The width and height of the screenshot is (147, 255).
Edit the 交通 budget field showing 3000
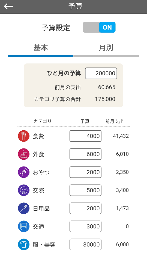point(85,226)
